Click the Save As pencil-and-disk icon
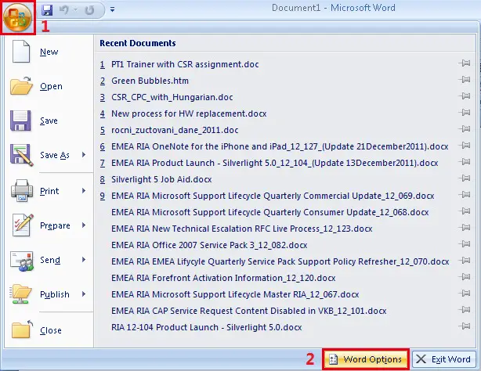The width and height of the screenshot is (481, 371). click(21, 155)
